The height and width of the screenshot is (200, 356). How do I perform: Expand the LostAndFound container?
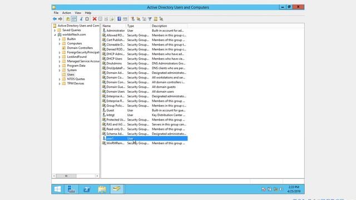[60, 57]
